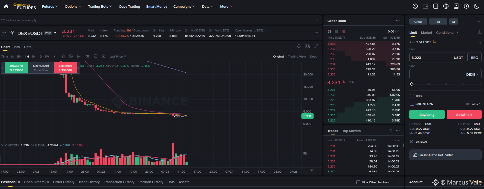484x189 pixels.
Task: Open the price alert bell icon
Action: pyautogui.click(x=299, y=46)
